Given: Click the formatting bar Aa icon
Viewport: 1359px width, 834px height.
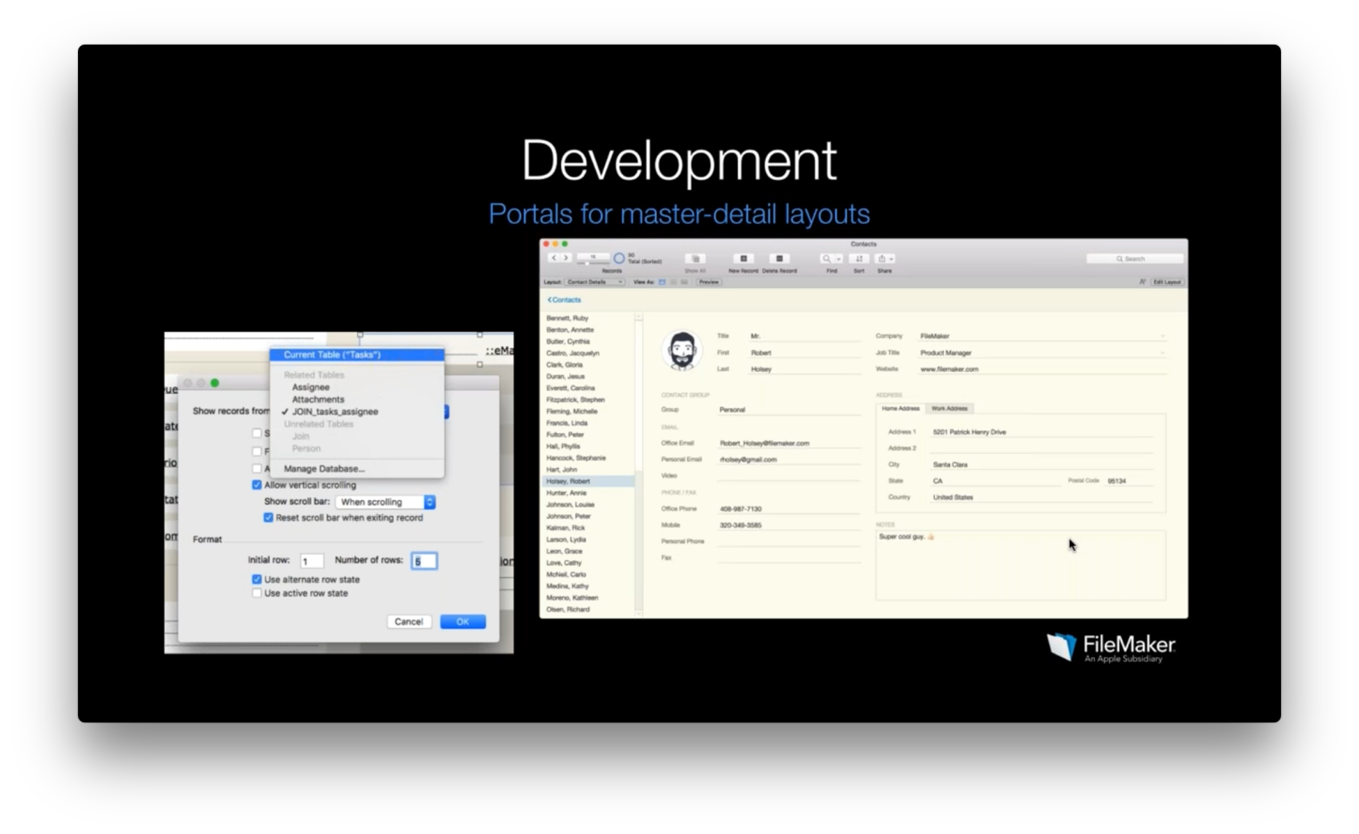Looking at the screenshot, I should (x=1142, y=282).
